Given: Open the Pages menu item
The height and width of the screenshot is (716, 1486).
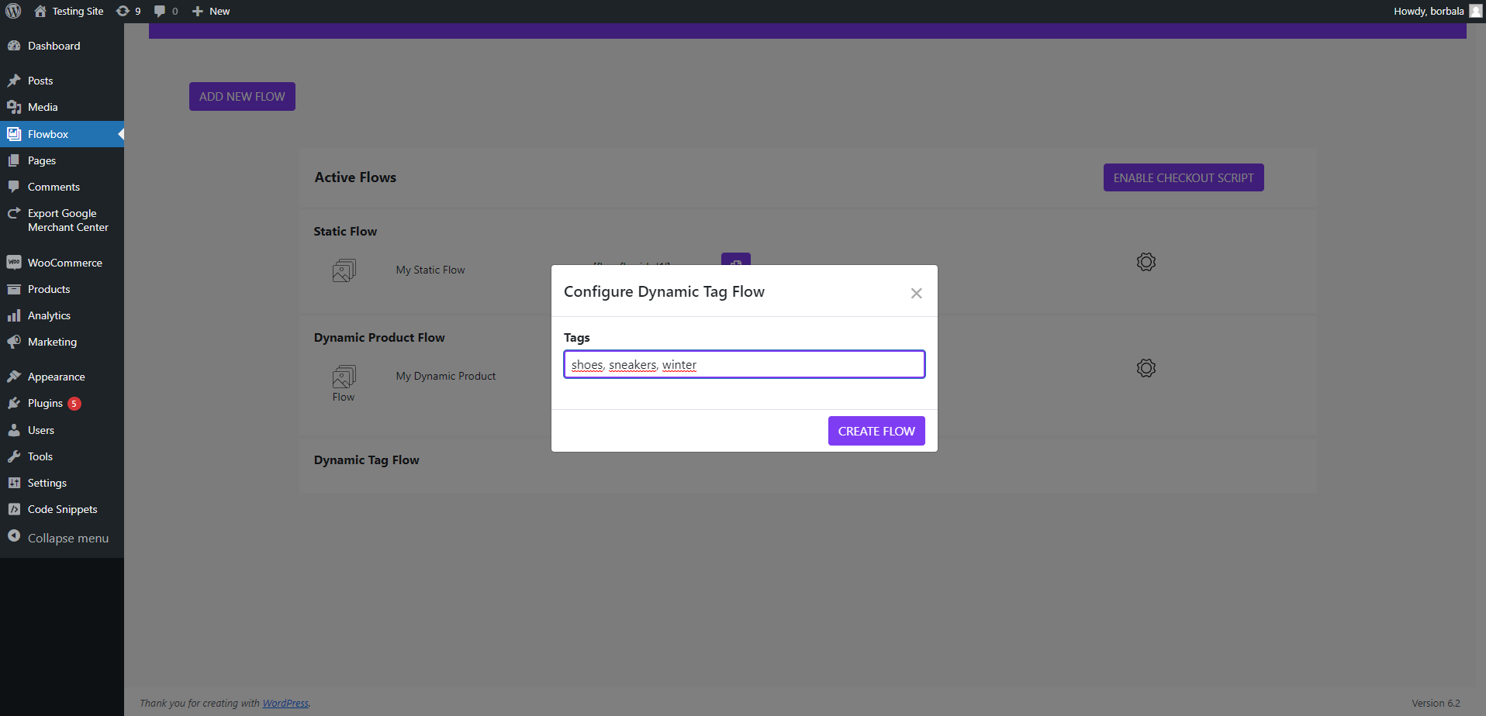Looking at the screenshot, I should click(x=62, y=160).
